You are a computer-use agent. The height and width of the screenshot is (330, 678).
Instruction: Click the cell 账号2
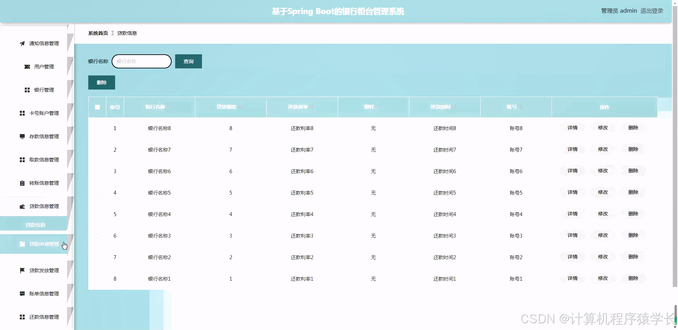click(x=516, y=257)
